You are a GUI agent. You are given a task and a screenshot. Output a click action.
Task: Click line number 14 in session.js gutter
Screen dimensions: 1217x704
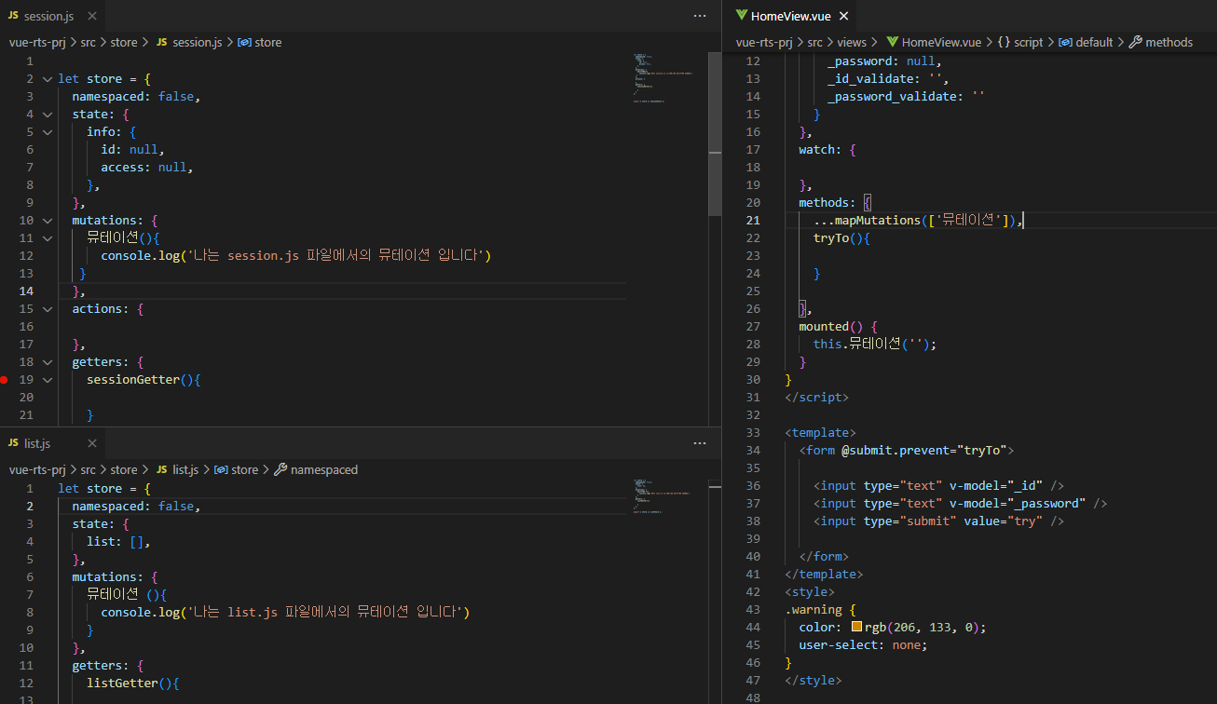[28, 291]
